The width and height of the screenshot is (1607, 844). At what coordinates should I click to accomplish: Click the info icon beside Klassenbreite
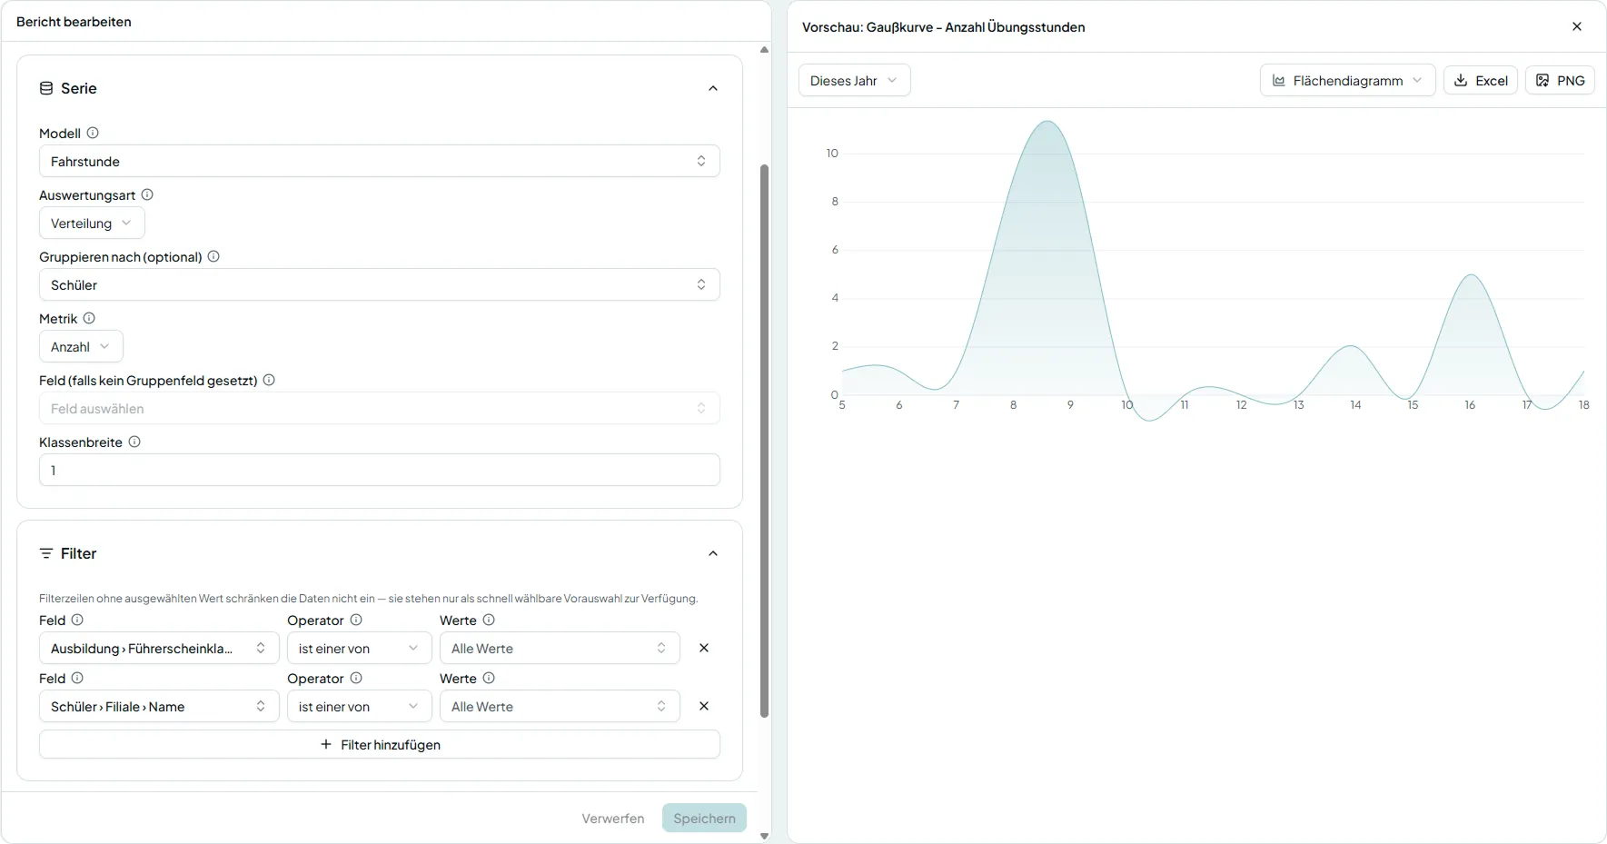coord(134,442)
